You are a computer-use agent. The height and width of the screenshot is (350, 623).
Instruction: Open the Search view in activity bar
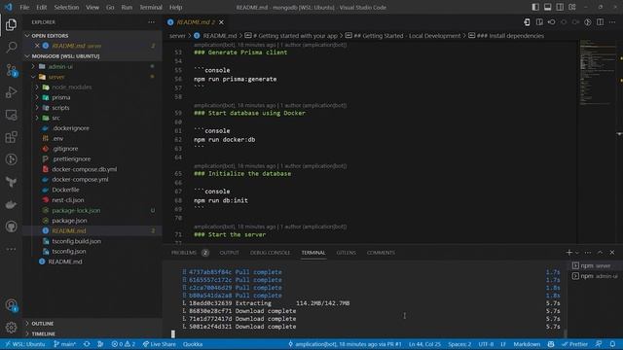[x=11, y=48]
